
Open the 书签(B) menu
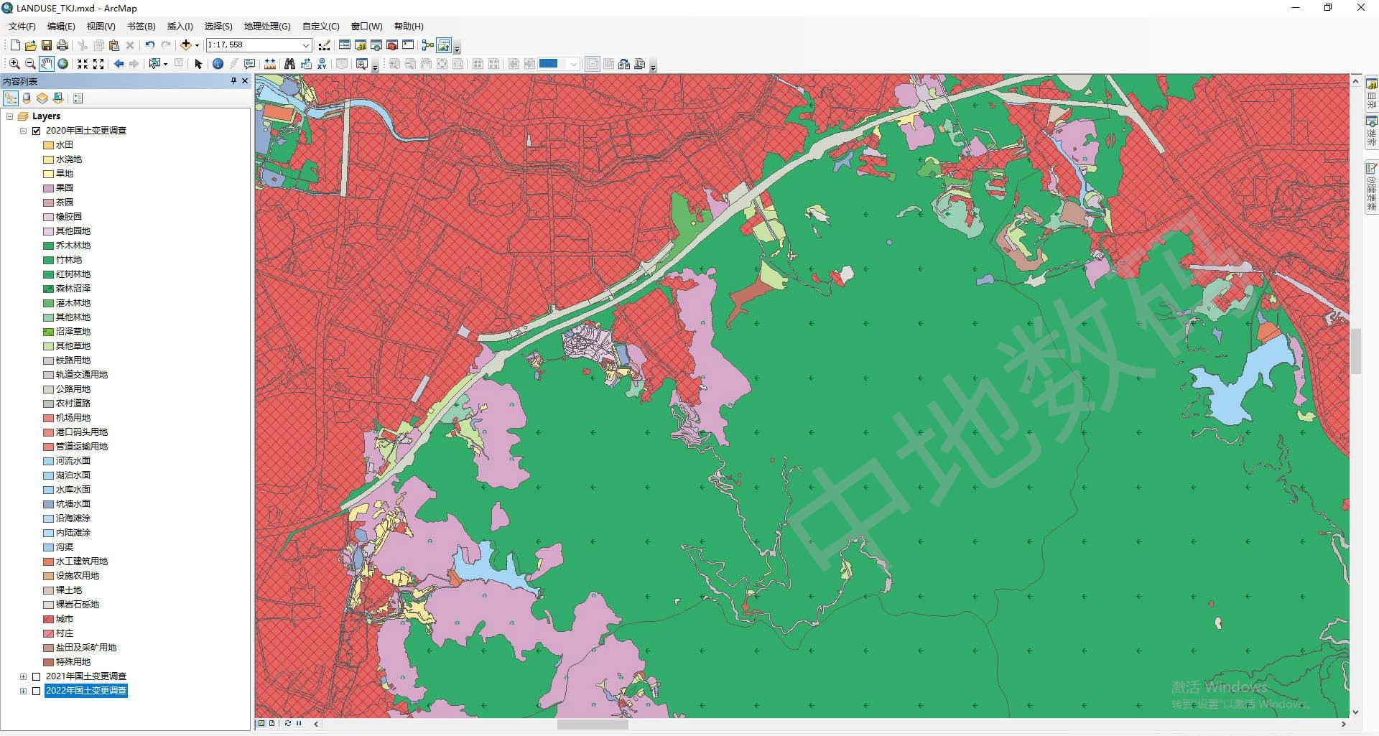[x=141, y=27]
